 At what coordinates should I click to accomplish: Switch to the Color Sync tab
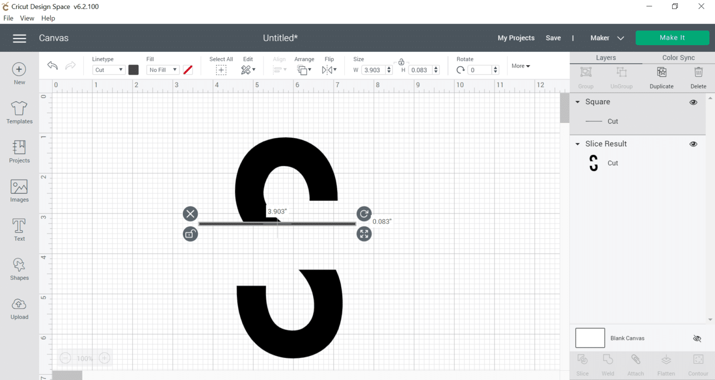pyautogui.click(x=678, y=57)
